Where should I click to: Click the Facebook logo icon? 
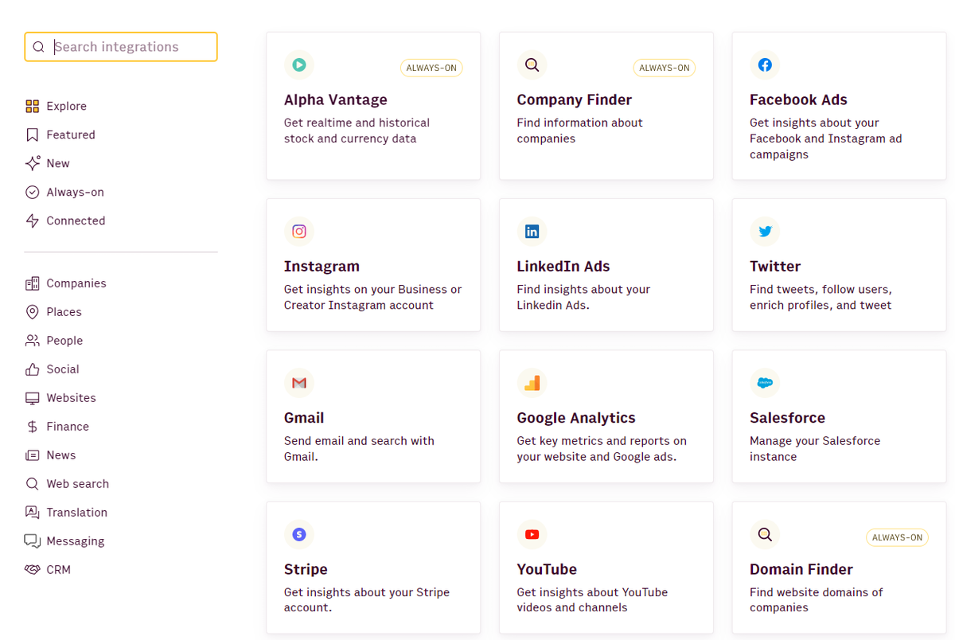coord(765,65)
